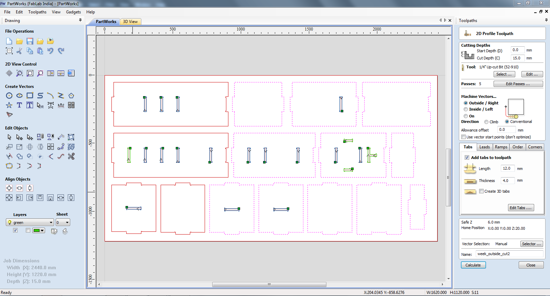
Task: Click the Cut Depth input field
Action: (x=517, y=58)
